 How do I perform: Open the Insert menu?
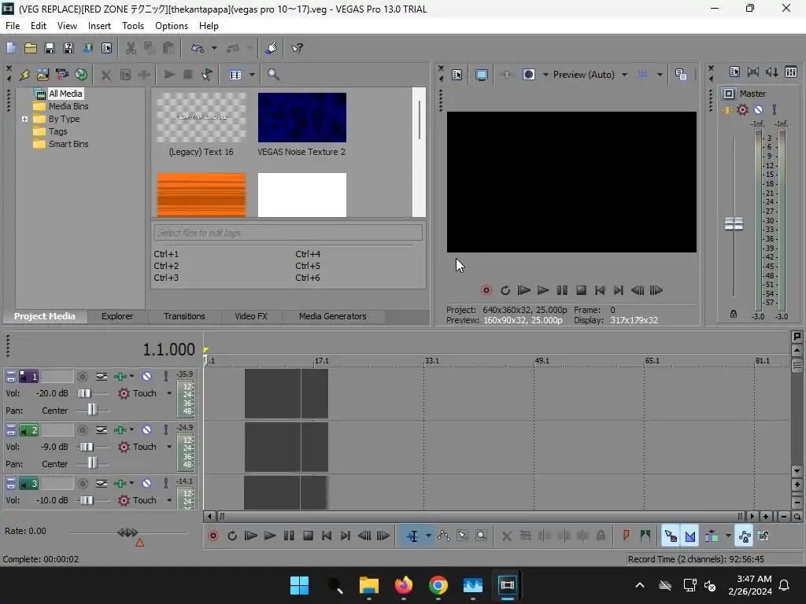pos(99,26)
